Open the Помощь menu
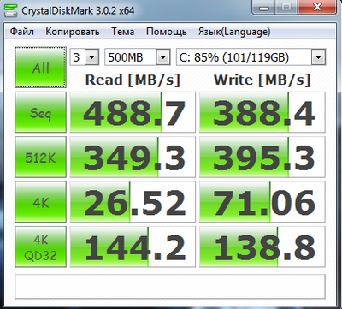The image size is (342, 309). coord(166,32)
